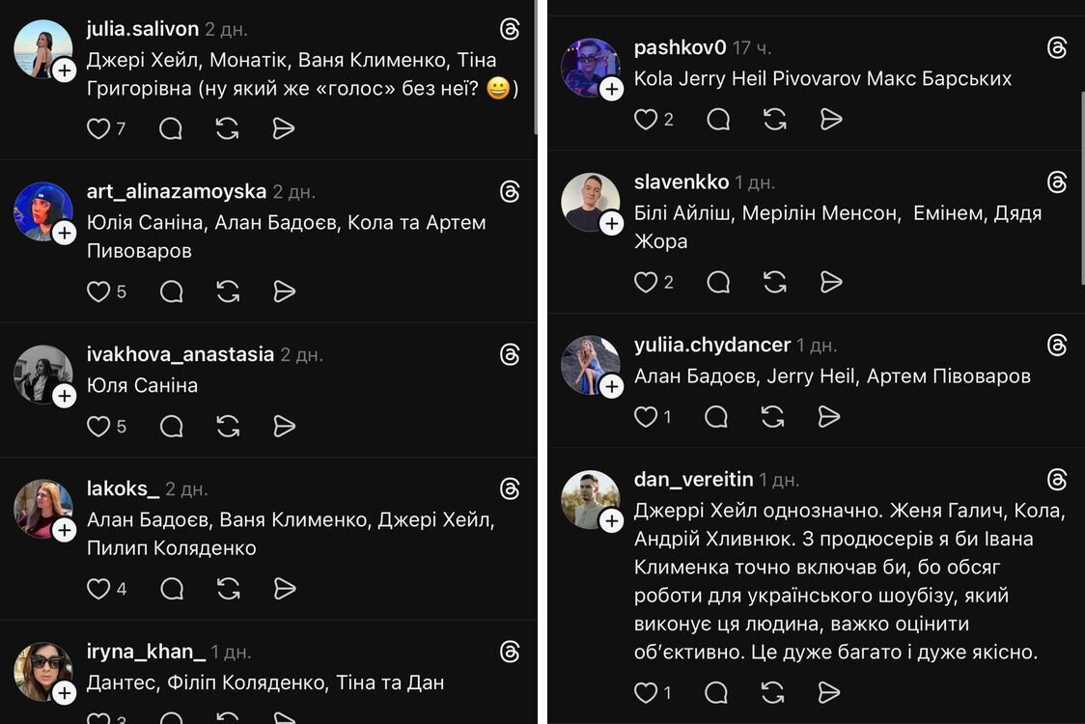
Task: View likes count on art_alinazamoyska's comment
Action: pos(118,291)
